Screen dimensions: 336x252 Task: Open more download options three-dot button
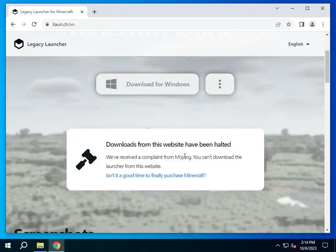click(220, 84)
